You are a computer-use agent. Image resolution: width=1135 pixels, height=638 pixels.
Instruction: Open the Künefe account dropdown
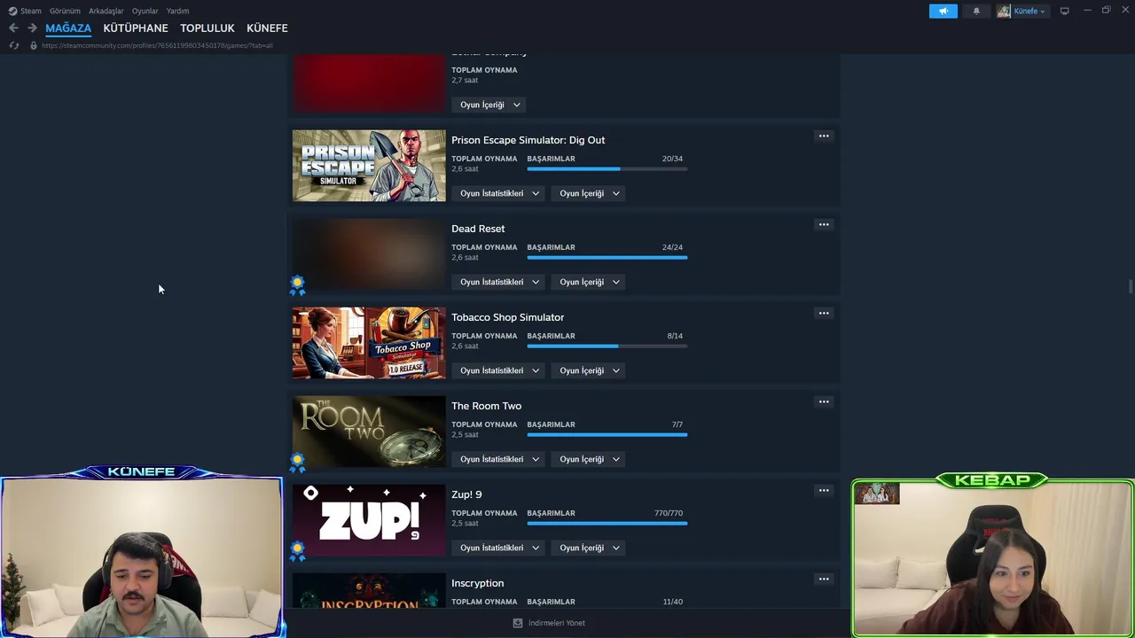pyautogui.click(x=1029, y=11)
